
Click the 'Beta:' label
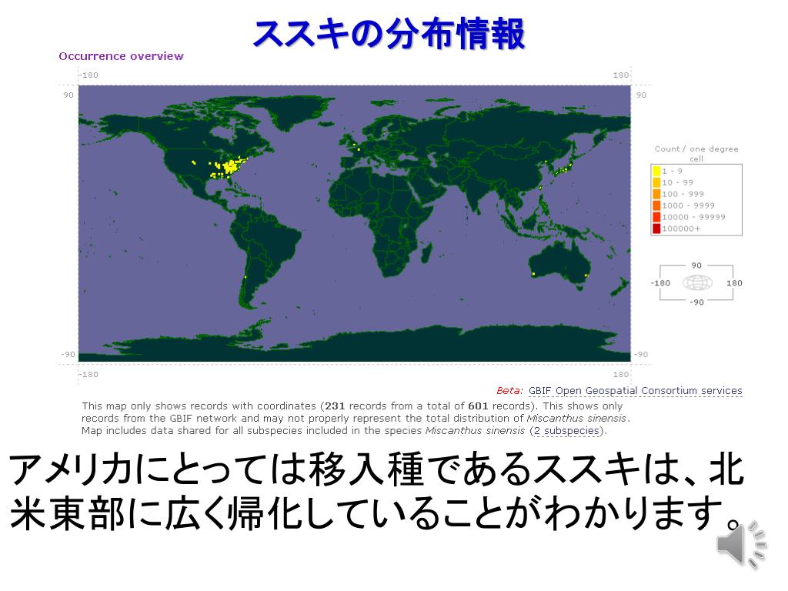point(509,390)
